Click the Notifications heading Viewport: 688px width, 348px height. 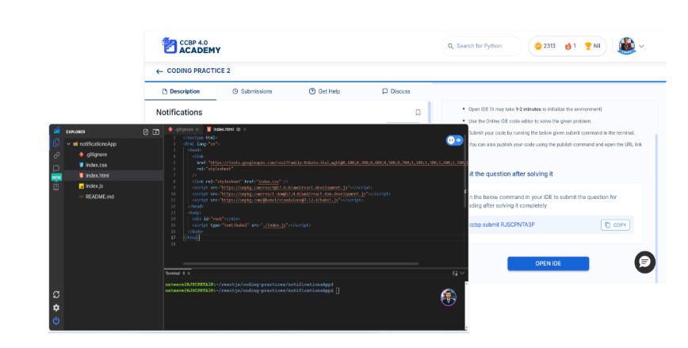179,113
